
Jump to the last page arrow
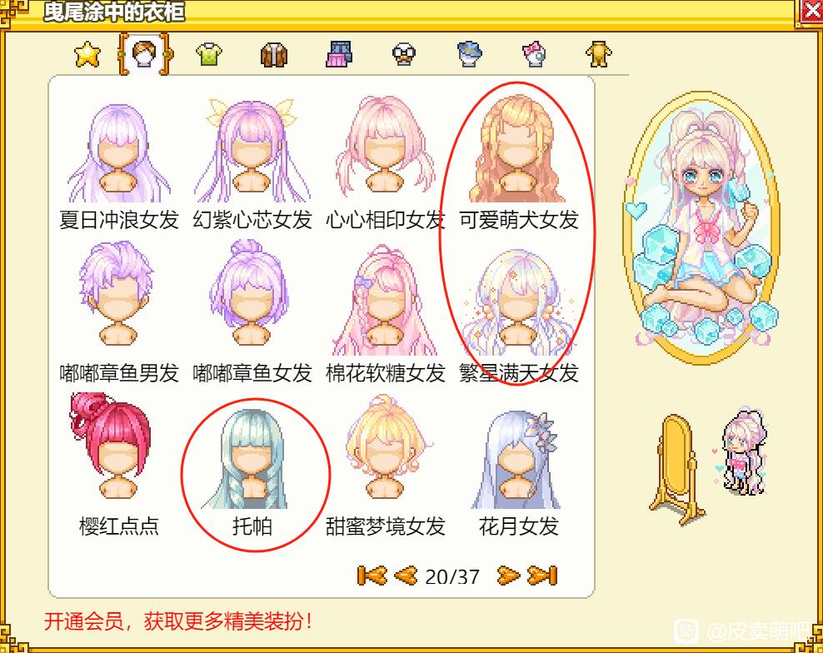click(542, 576)
